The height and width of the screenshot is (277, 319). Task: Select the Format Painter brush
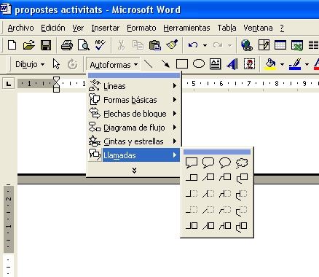(x=172, y=44)
